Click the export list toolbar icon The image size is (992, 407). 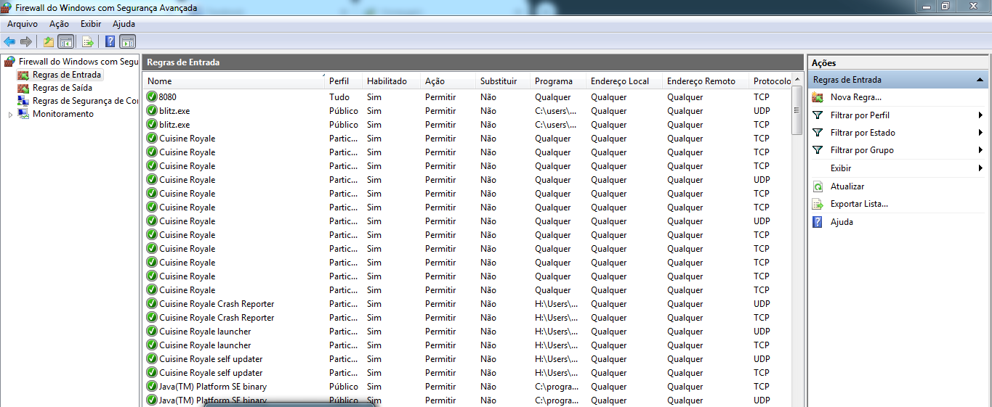pyautogui.click(x=87, y=41)
